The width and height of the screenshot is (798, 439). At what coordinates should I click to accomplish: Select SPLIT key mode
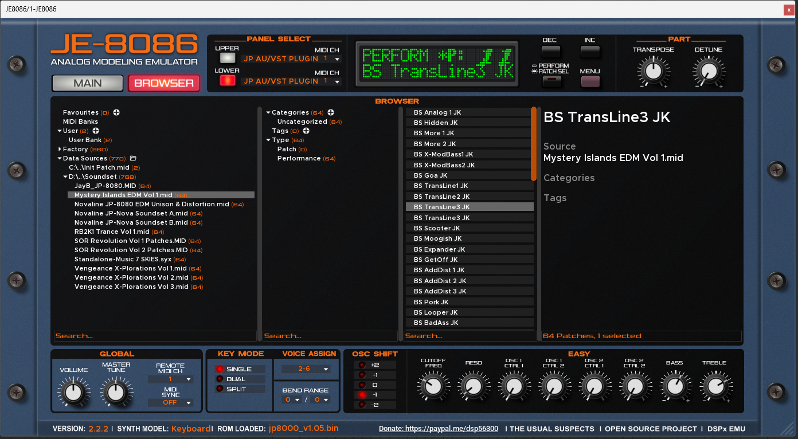pyautogui.click(x=240, y=389)
